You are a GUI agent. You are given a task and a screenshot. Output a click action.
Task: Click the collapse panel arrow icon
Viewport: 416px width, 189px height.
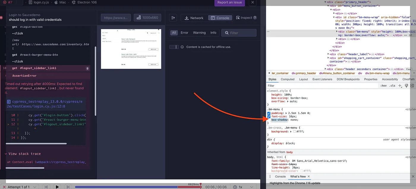click(173, 18)
